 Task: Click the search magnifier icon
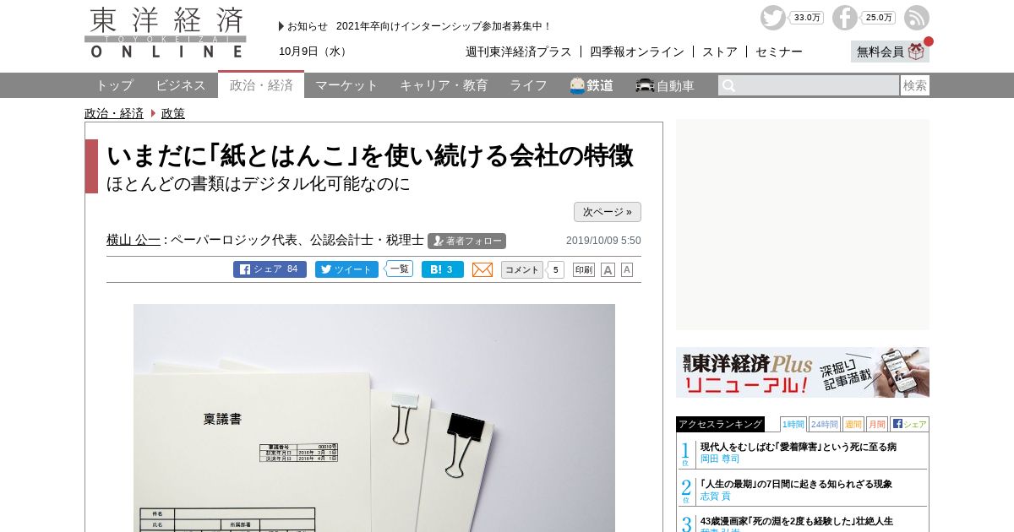(x=728, y=85)
